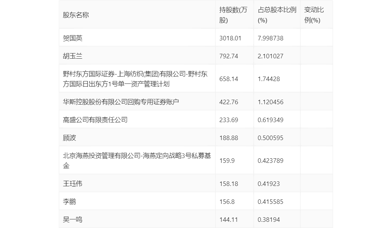Select the 野村东方国际证券 shareholder entry

point(135,79)
